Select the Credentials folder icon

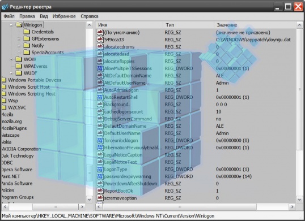(x=27, y=32)
